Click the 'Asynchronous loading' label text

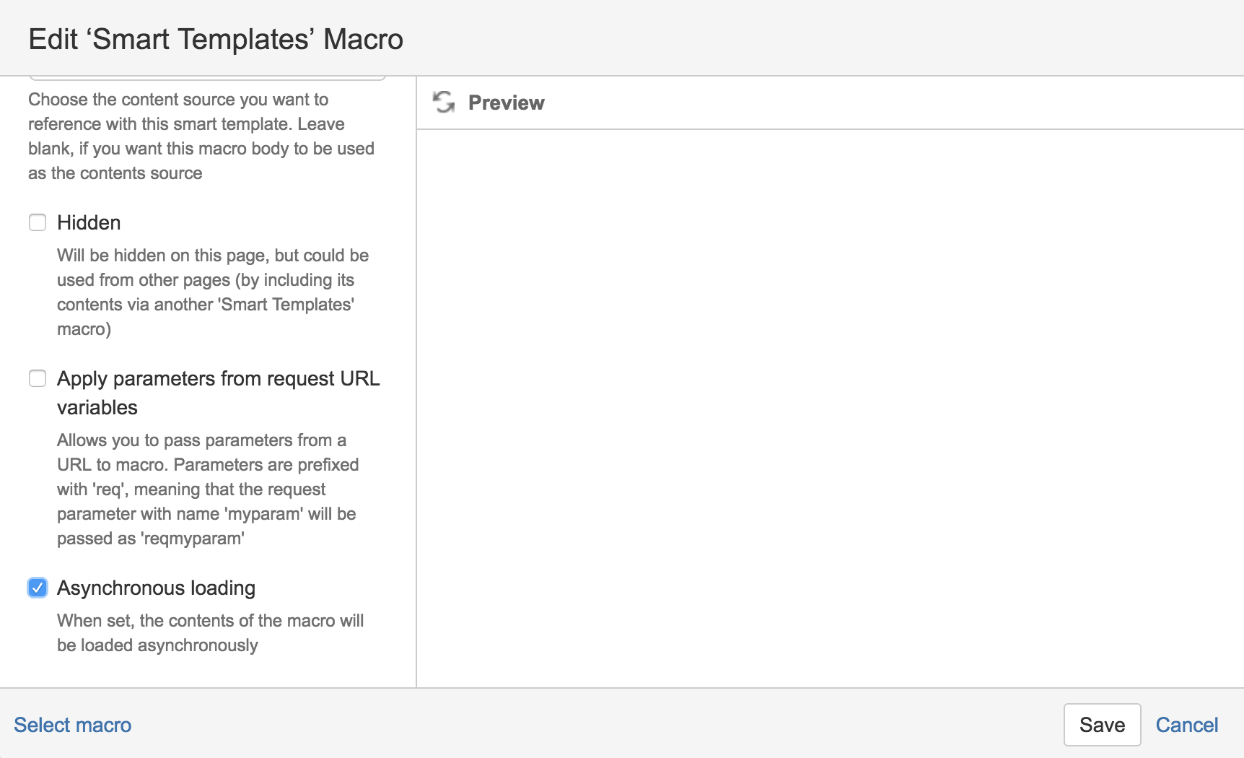(x=156, y=588)
